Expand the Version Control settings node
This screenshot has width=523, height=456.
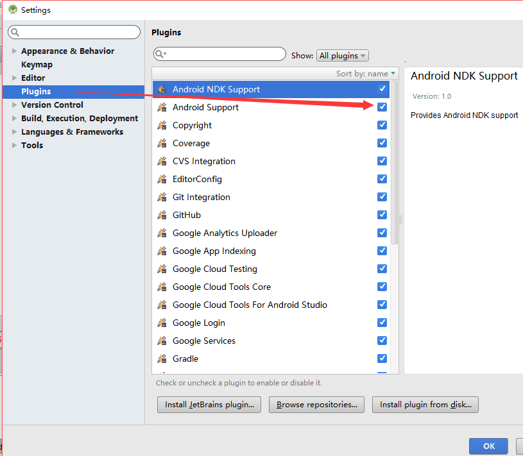coord(14,105)
